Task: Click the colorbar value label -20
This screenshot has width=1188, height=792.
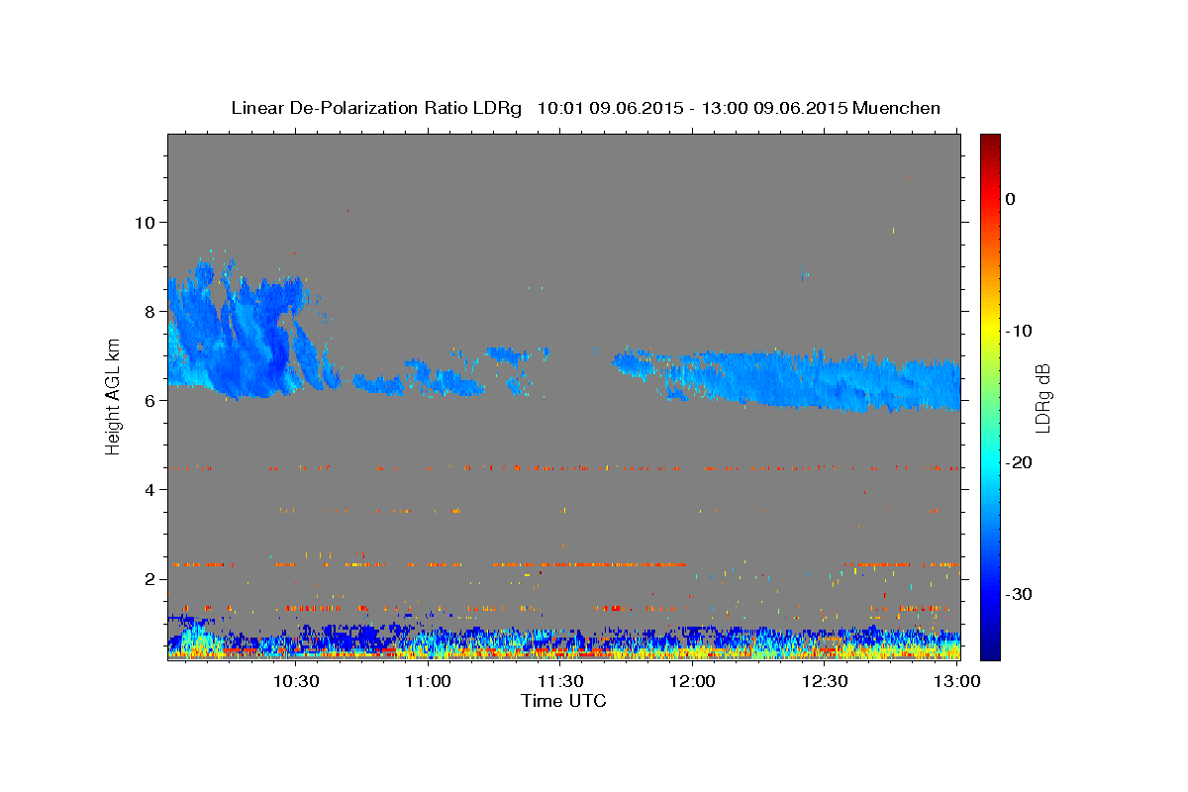Action: (x=1019, y=462)
